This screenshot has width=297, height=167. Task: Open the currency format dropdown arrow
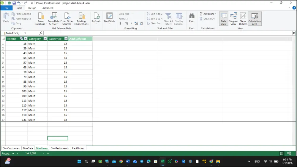(123, 23)
